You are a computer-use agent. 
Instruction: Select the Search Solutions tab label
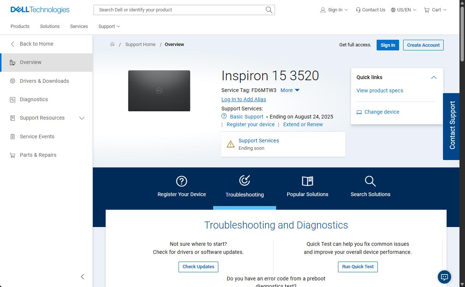click(x=370, y=194)
